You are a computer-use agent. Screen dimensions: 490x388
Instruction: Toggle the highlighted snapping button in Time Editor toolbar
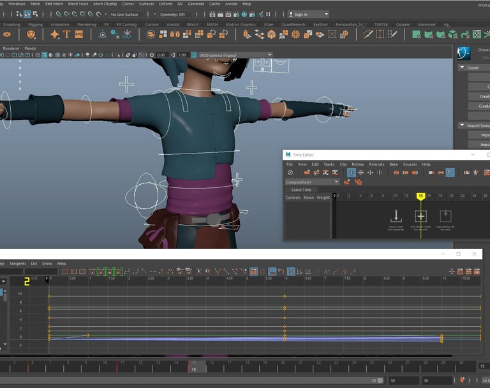click(351, 173)
